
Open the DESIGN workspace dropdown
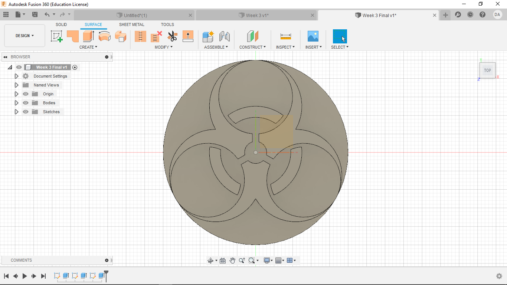pos(24,36)
